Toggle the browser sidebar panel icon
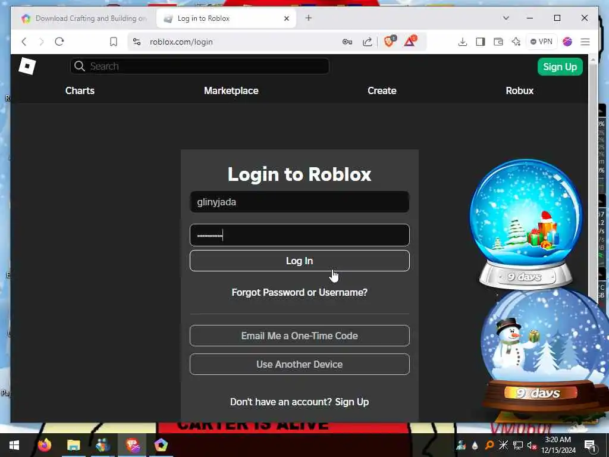 (481, 42)
